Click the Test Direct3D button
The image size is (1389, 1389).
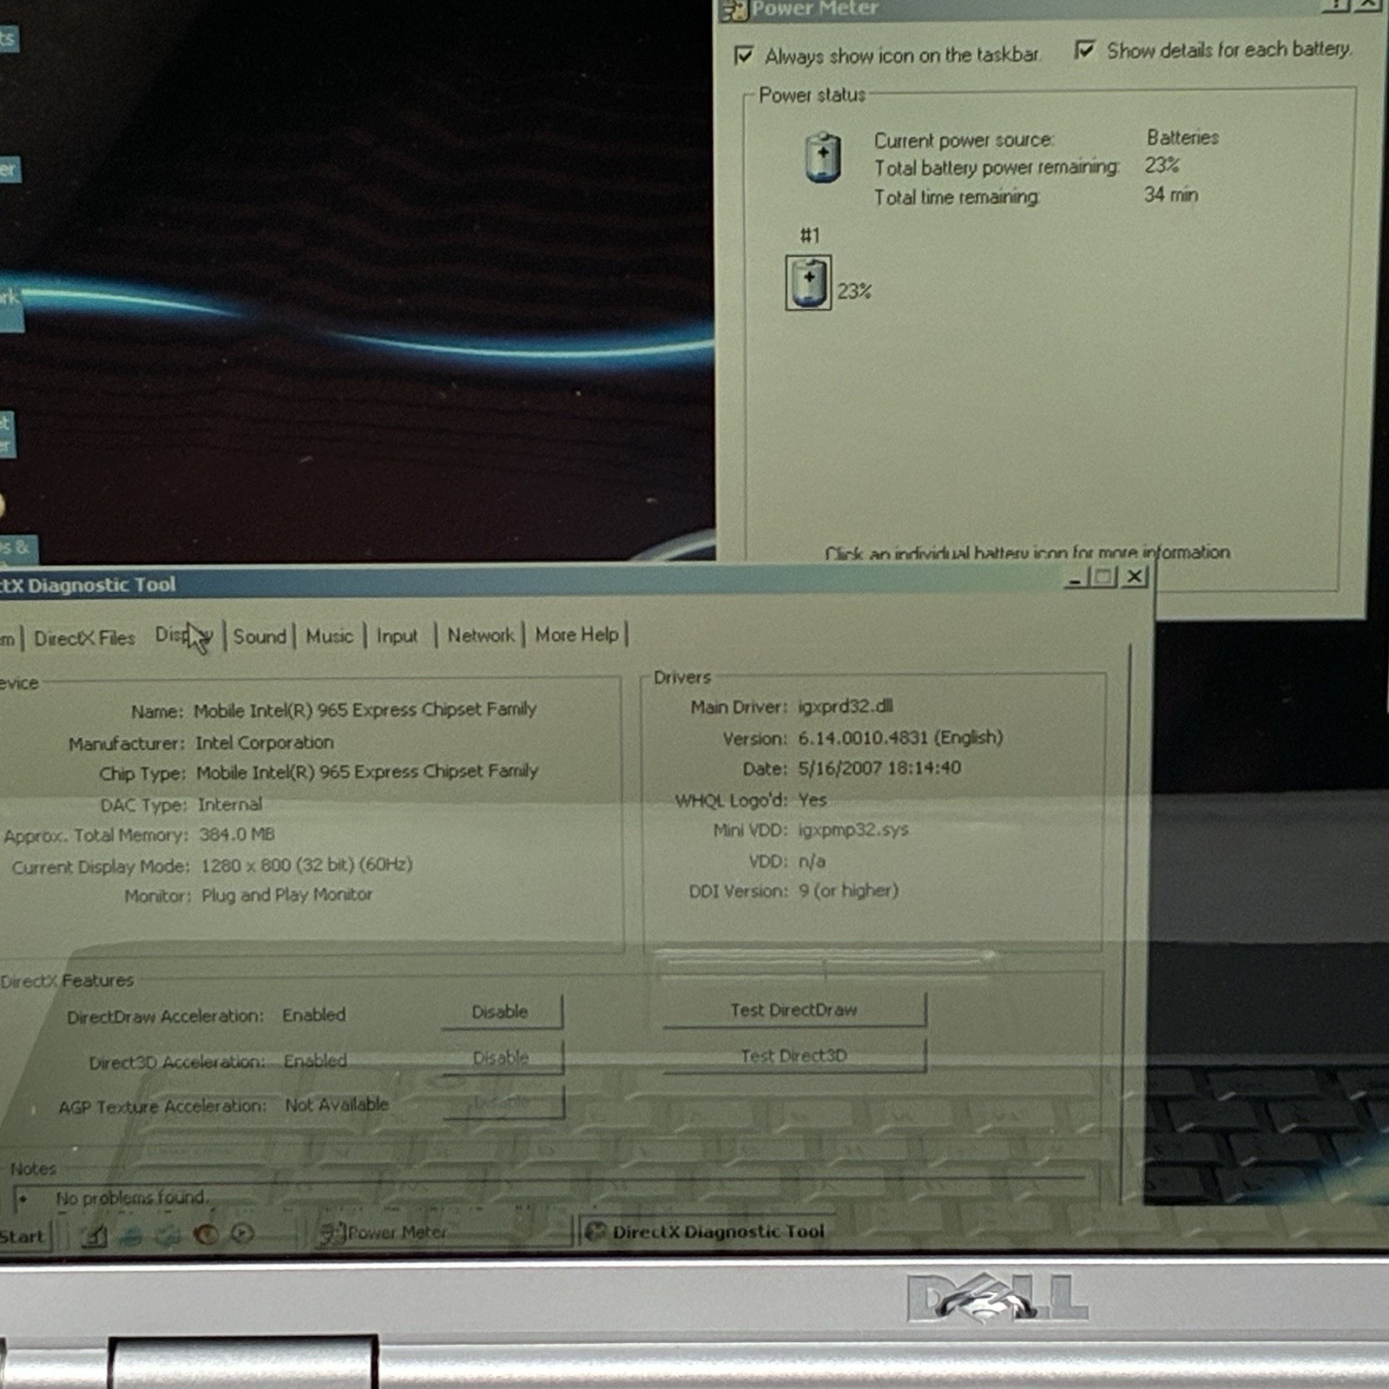[x=793, y=1056]
